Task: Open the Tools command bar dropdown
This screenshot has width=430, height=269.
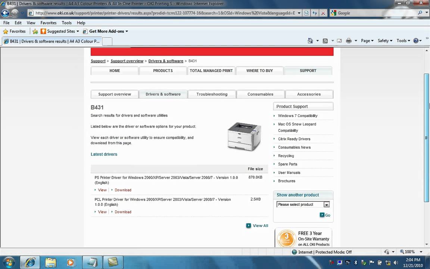Action: point(403,41)
